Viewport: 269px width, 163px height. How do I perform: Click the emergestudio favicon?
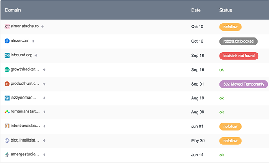coord(7,155)
